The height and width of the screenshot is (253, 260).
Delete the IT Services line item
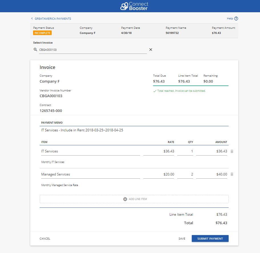click(232, 151)
